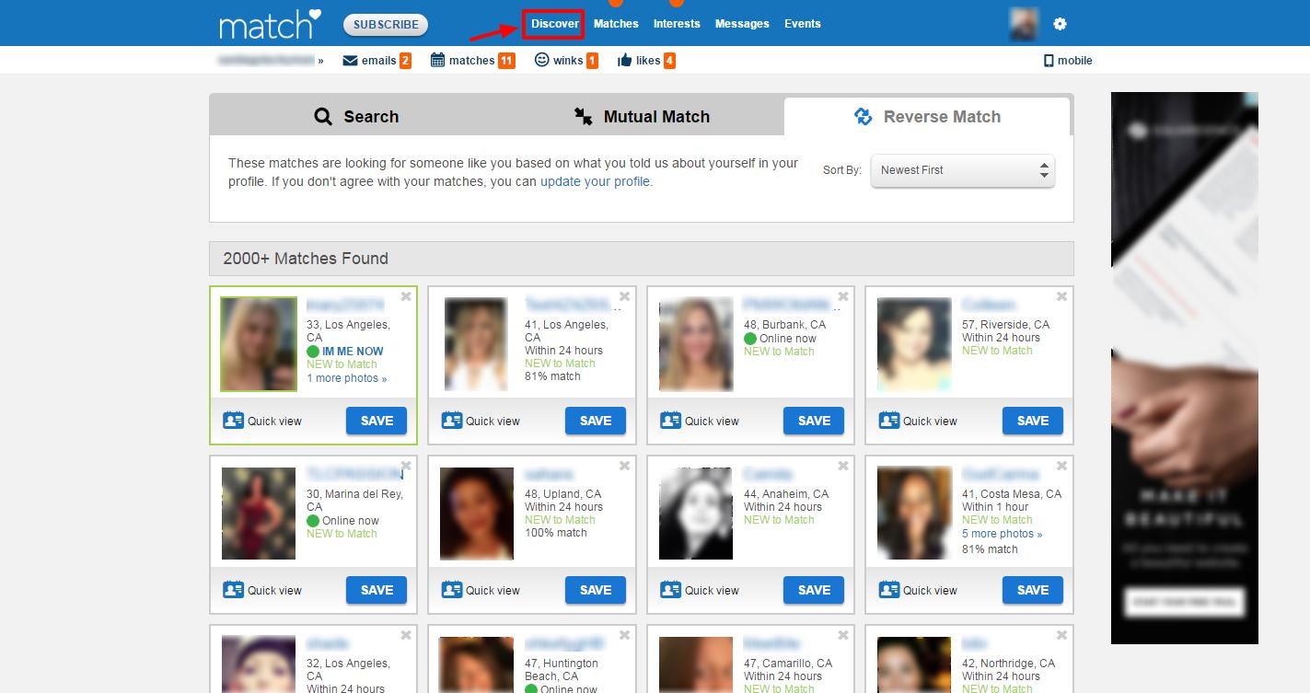Image resolution: width=1310 pixels, height=693 pixels.
Task: Open the profile avatar in header
Action: pos(1024,24)
